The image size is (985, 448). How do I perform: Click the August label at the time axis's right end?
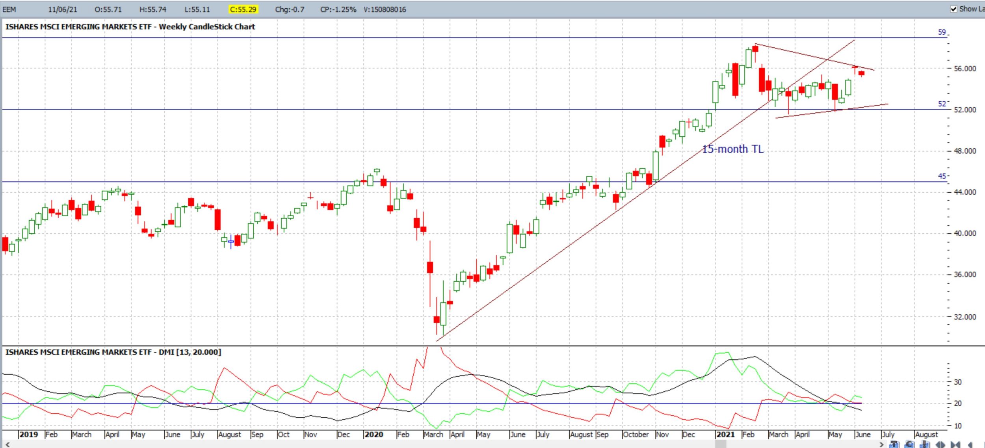click(x=926, y=435)
